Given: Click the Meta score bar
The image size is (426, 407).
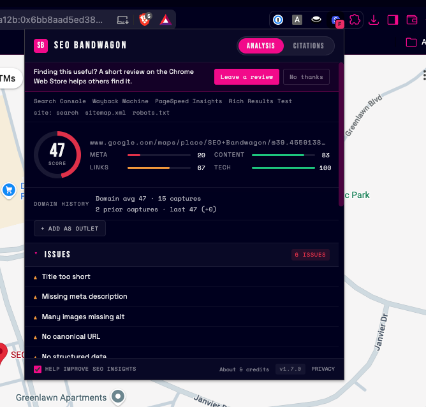Looking at the screenshot, I should [x=159, y=155].
